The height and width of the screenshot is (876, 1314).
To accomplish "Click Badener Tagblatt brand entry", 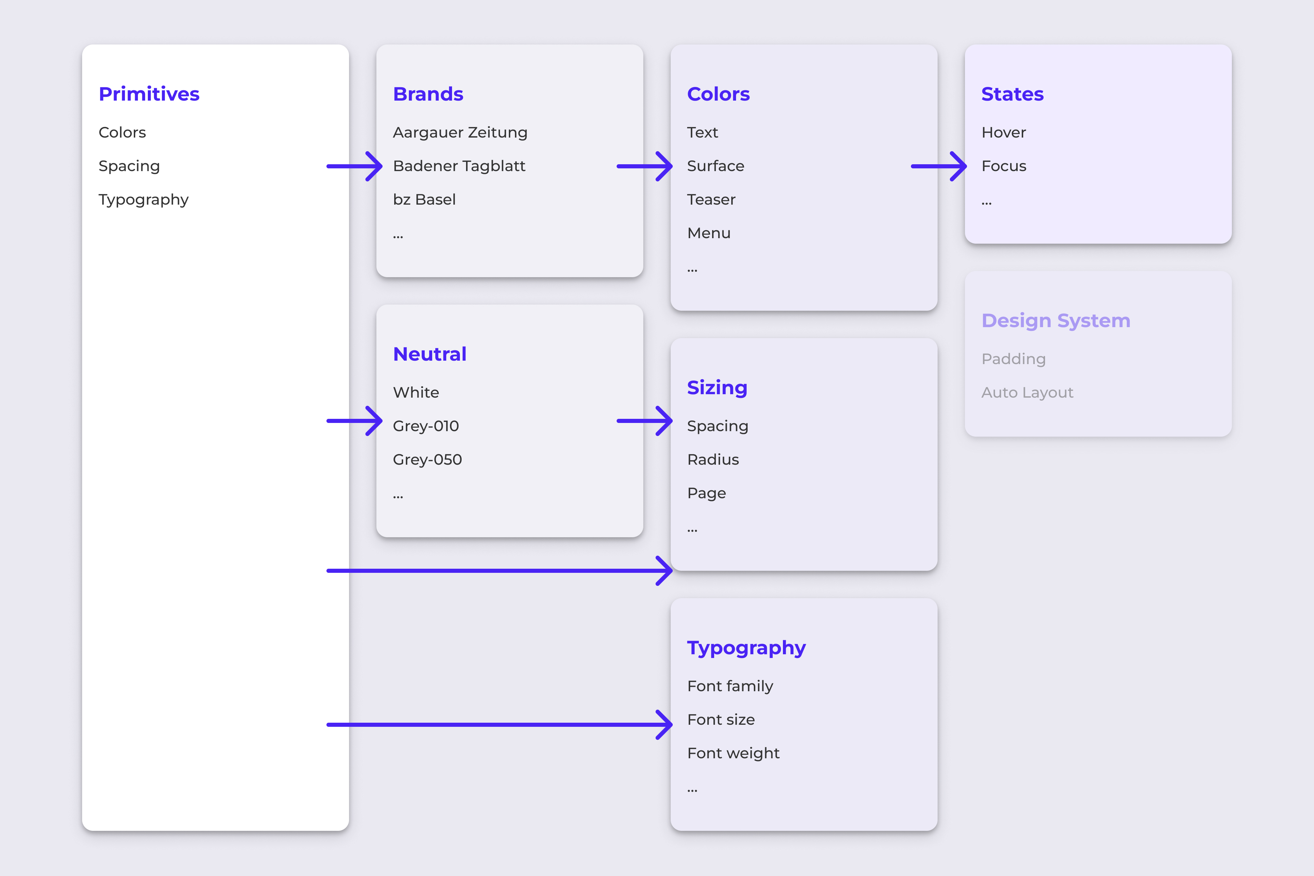I will pos(459,166).
